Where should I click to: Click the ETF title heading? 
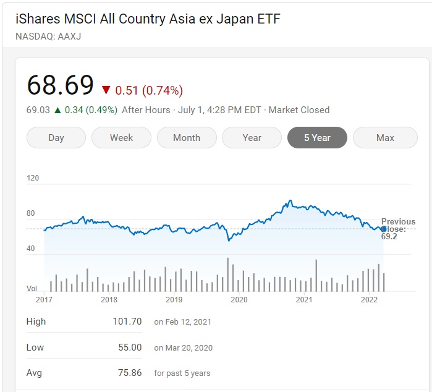click(148, 19)
